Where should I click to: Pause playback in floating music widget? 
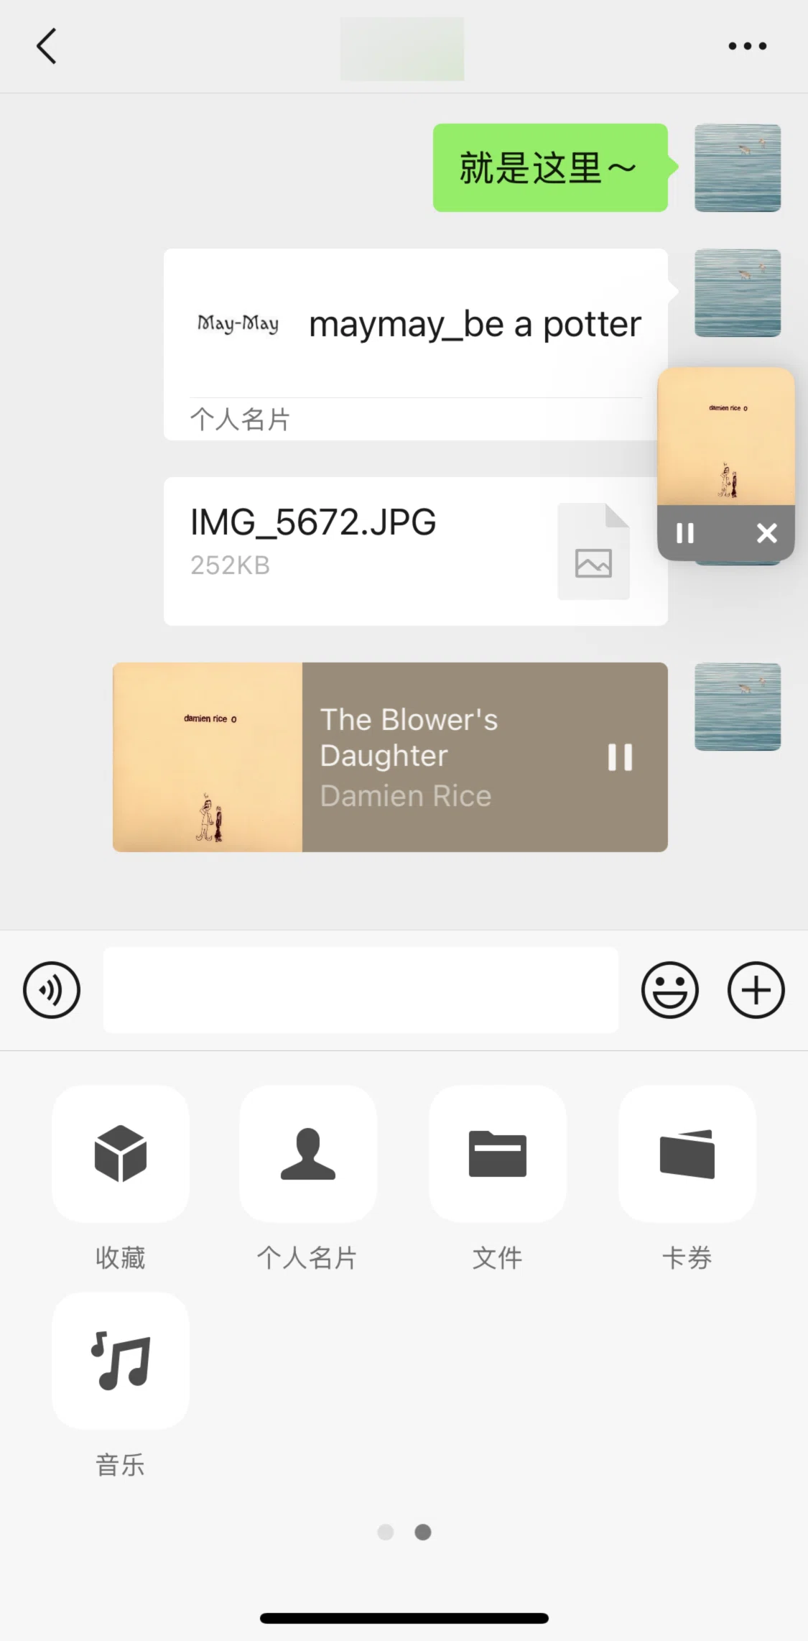click(x=685, y=533)
